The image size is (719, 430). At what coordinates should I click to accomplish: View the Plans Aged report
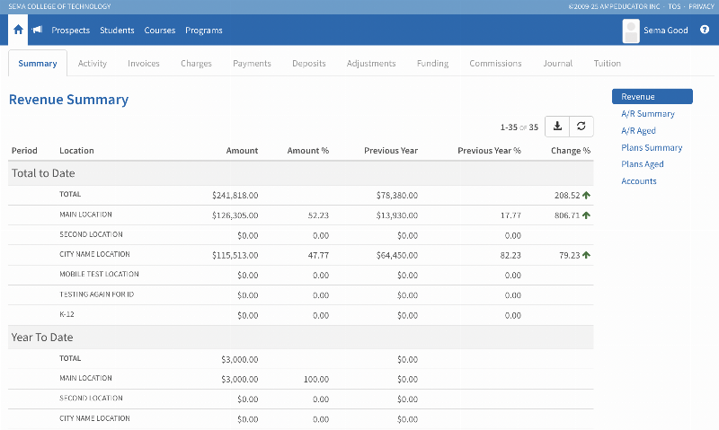(x=643, y=164)
